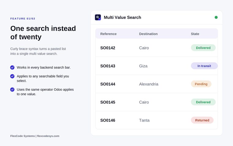Select reference SO0145
The height and width of the screenshot is (146, 233).
[108, 102]
